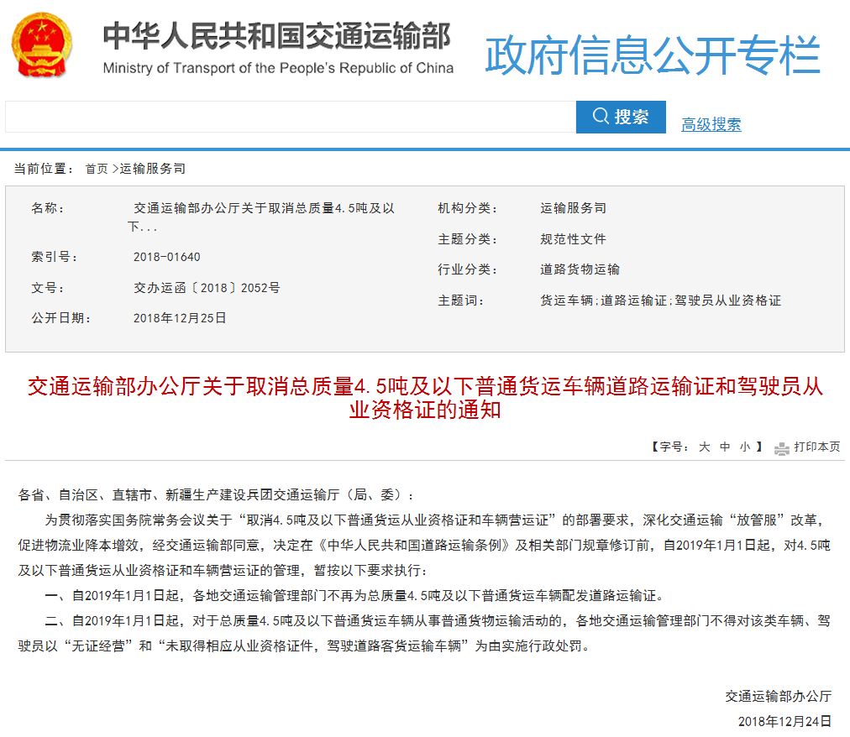Focus the search text input box
Screen dimensions: 850x737
pos(290,117)
